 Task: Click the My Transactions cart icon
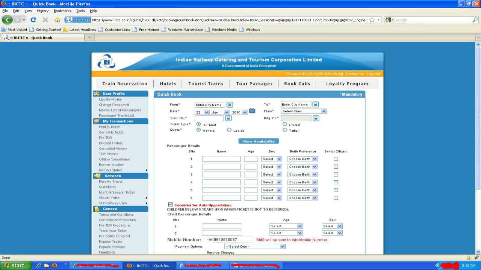tap(97, 121)
